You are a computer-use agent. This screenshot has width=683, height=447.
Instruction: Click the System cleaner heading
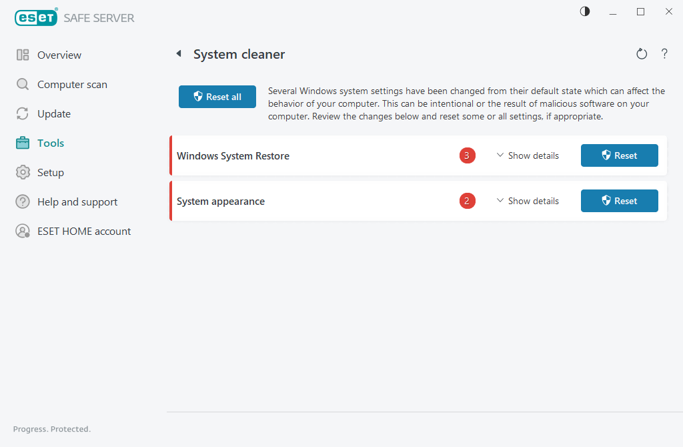pos(239,54)
